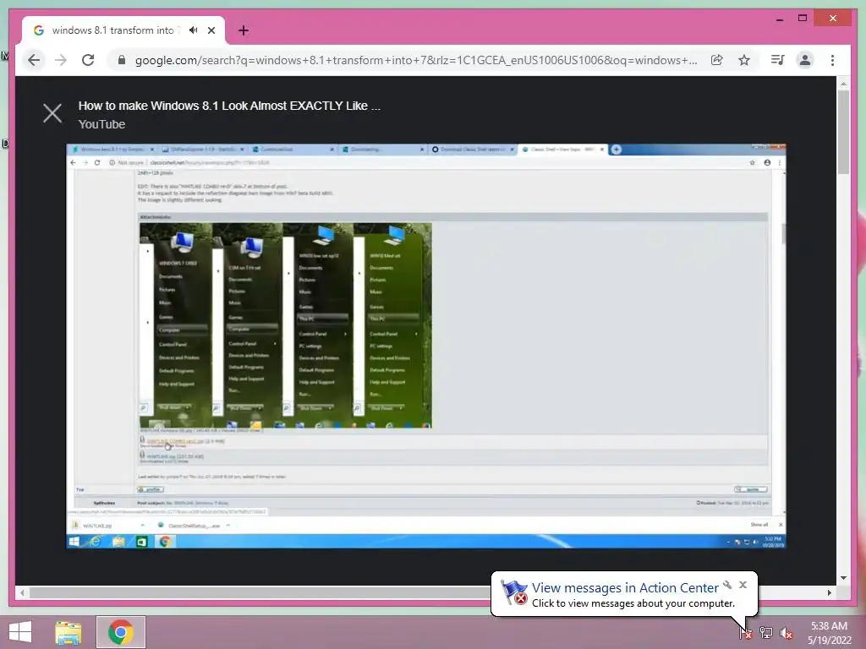Open the media controls icon in toolbar

pos(778,60)
